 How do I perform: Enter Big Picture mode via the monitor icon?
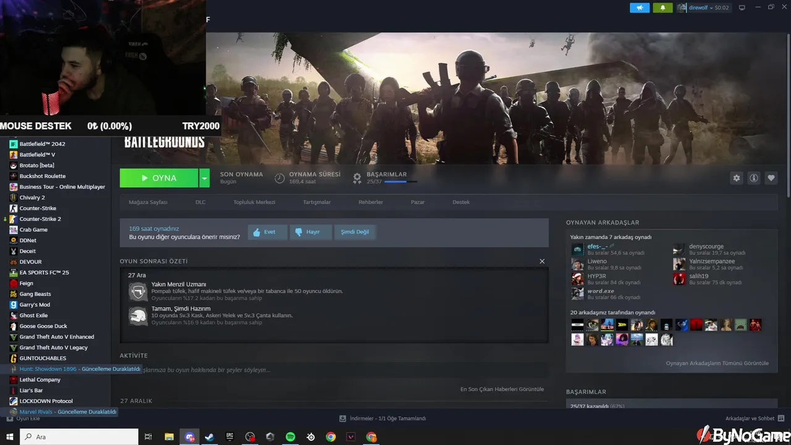click(x=742, y=7)
